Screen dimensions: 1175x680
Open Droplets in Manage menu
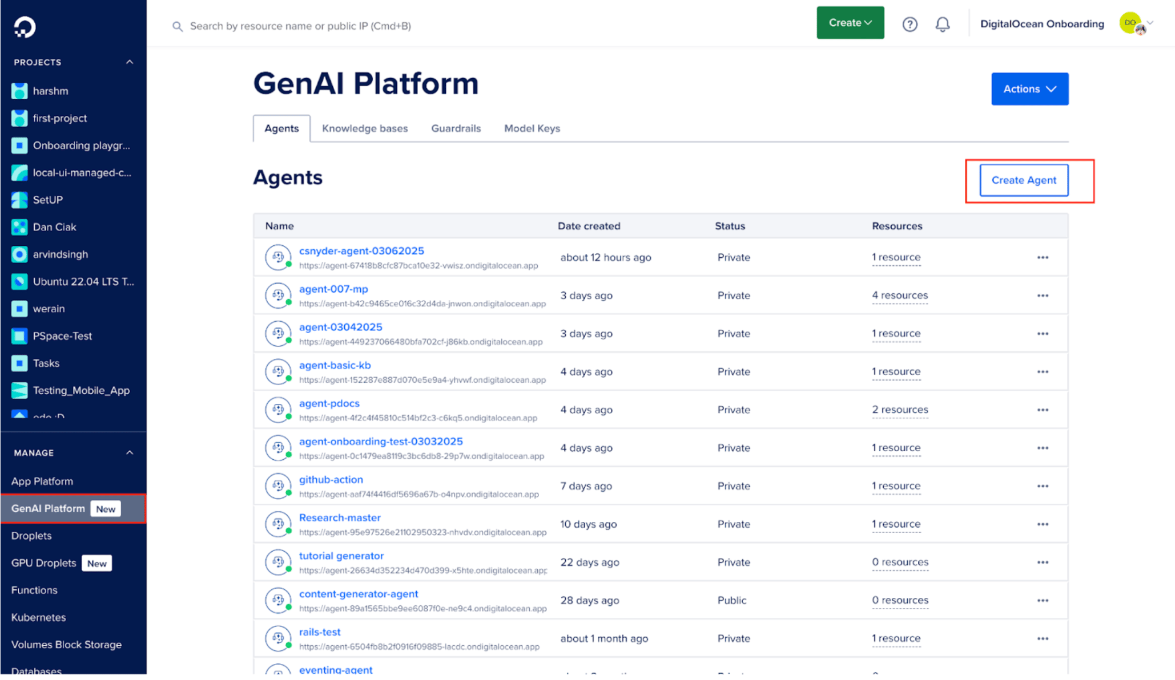[x=31, y=536]
